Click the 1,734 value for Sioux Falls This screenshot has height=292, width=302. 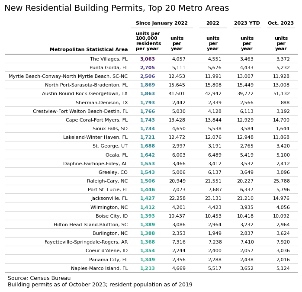click(x=148, y=128)
